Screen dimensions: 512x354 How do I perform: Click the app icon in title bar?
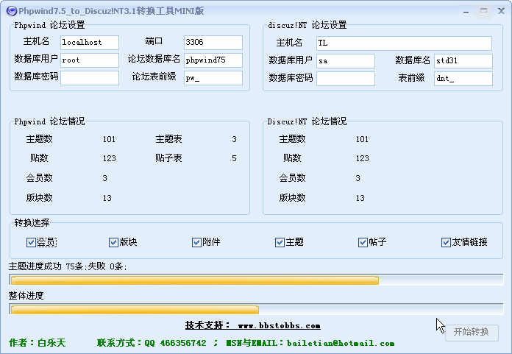pyautogui.click(x=12, y=11)
